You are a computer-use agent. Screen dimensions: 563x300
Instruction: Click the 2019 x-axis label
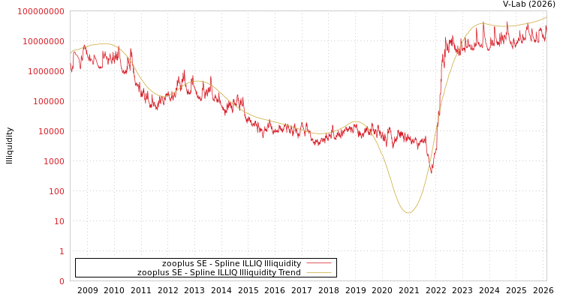pos(356,290)
